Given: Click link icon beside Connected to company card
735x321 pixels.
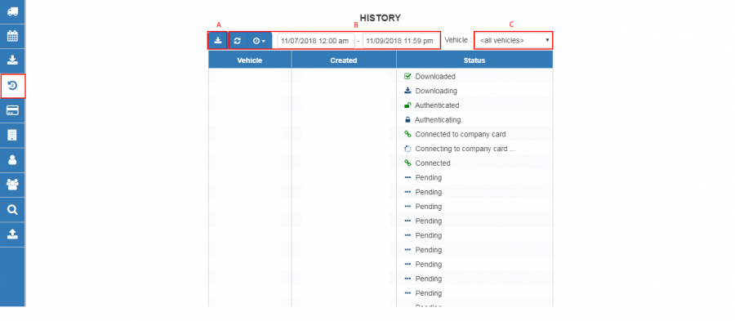Looking at the screenshot, I should point(408,134).
